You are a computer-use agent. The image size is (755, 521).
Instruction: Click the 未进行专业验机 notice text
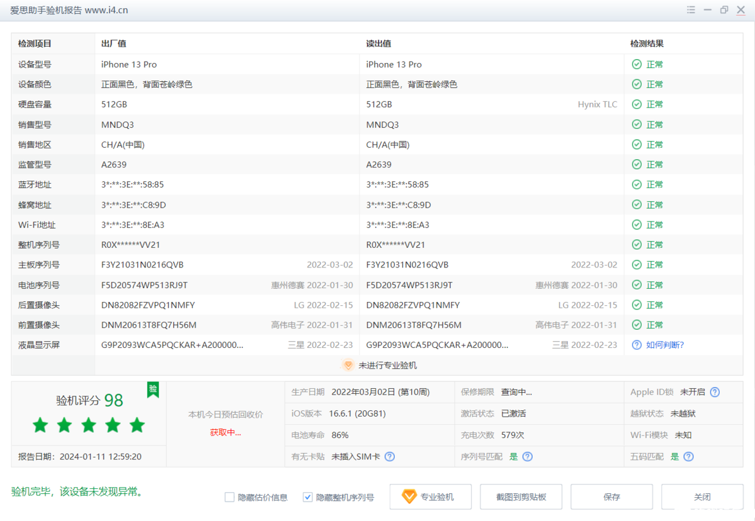388,366
